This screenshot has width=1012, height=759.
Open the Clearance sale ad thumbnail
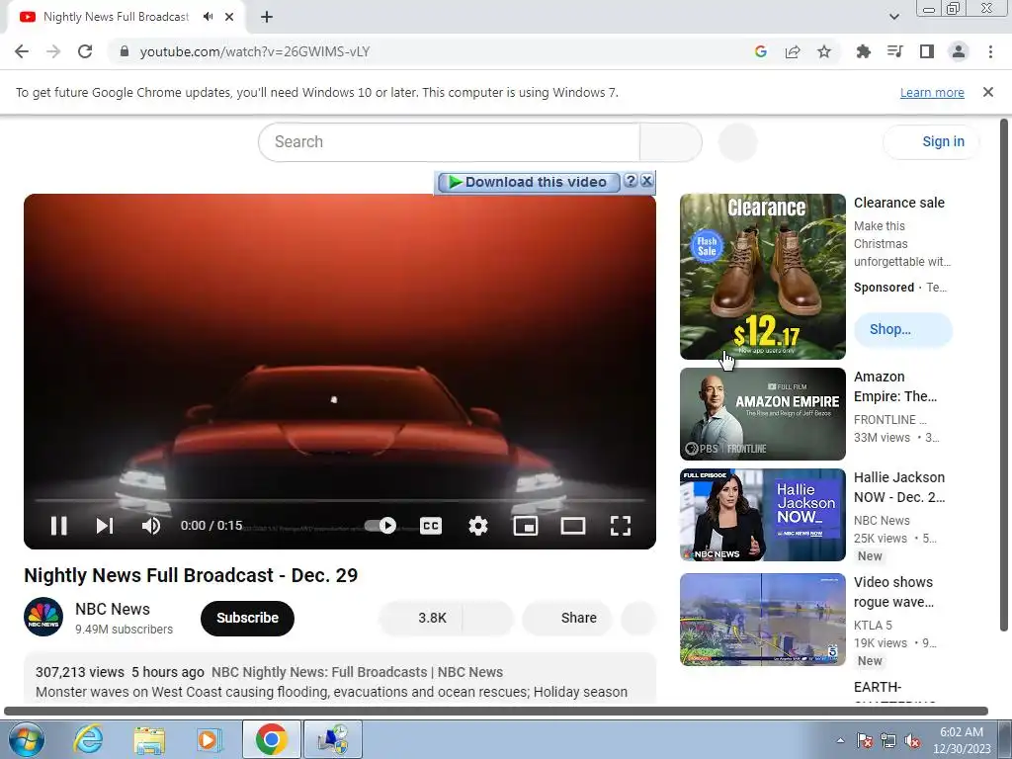coord(762,277)
